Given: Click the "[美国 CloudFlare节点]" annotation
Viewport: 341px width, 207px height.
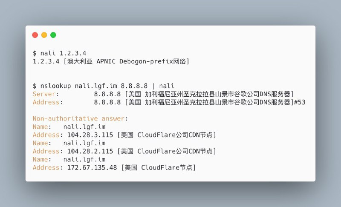Looking at the screenshot, I should [x=158, y=167].
